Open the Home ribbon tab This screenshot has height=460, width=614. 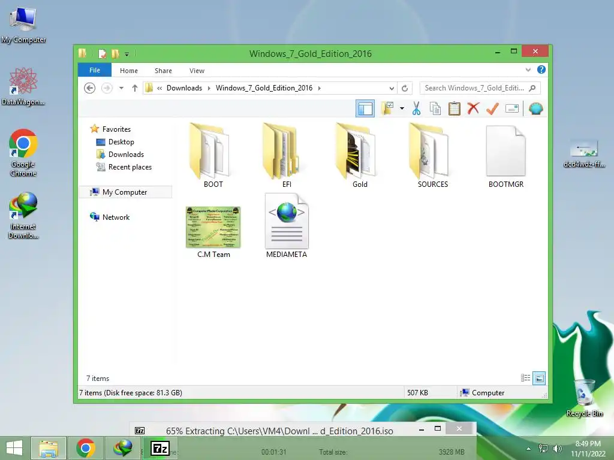pos(129,71)
